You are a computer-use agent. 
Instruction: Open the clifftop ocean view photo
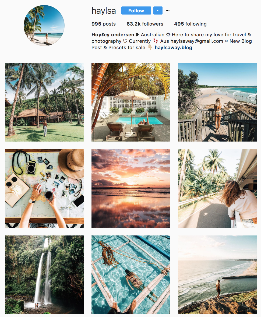tap(217, 275)
